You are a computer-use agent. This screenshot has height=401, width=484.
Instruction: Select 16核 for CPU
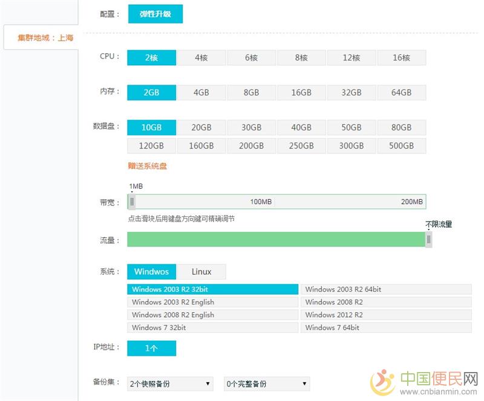tap(401, 57)
